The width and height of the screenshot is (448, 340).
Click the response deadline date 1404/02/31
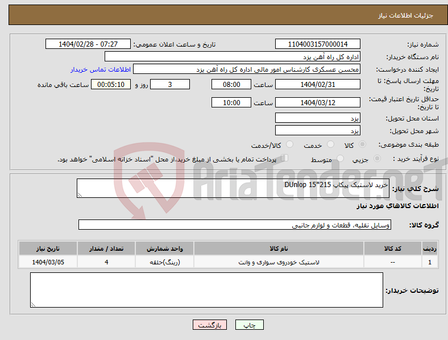[318, 84]
